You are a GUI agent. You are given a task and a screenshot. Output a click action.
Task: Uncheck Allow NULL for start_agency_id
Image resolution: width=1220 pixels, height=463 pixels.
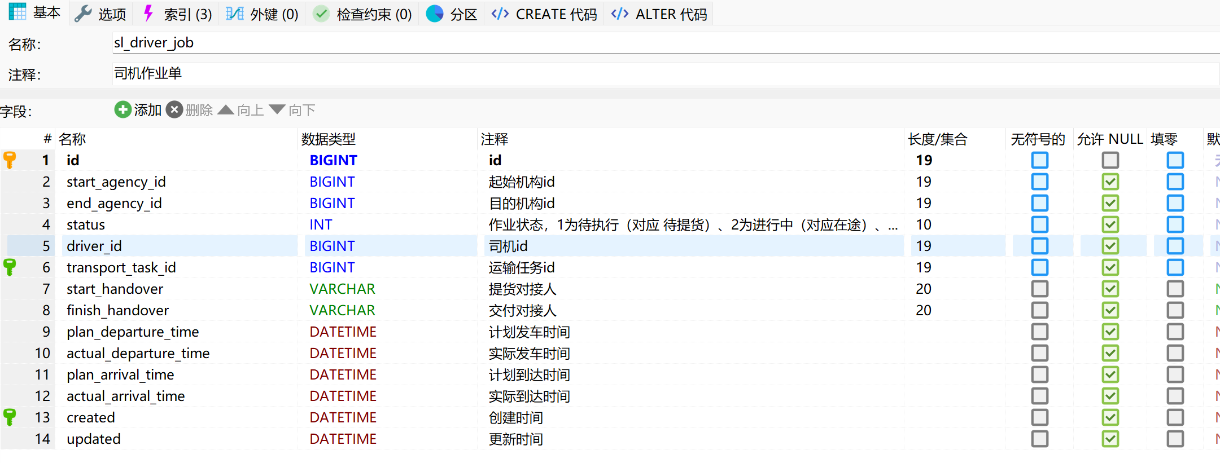click(1110, 182)
